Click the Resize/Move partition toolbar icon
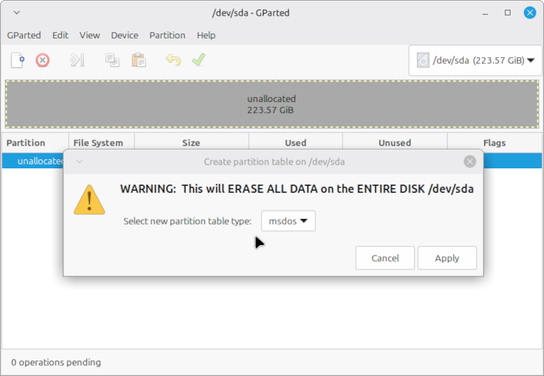 click(x=77, y=60)
